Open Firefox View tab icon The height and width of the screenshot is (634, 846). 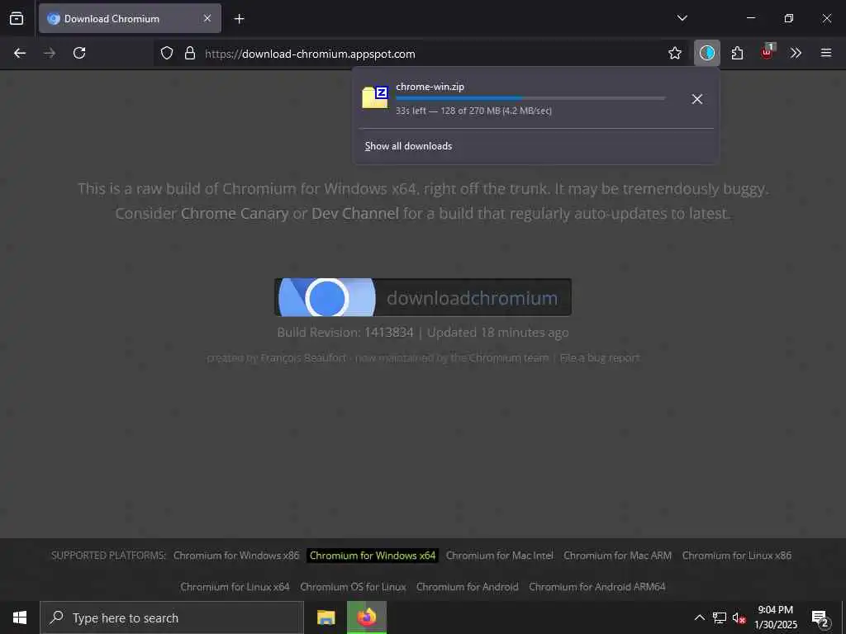coord(17,18)
